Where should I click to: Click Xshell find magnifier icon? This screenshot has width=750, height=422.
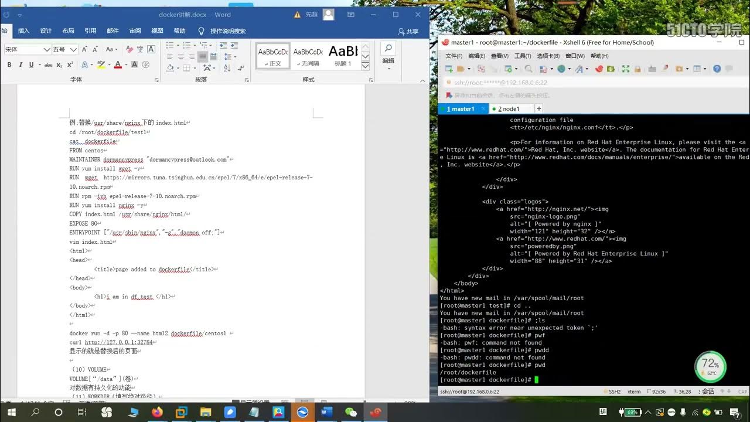[x=529, y=69]
